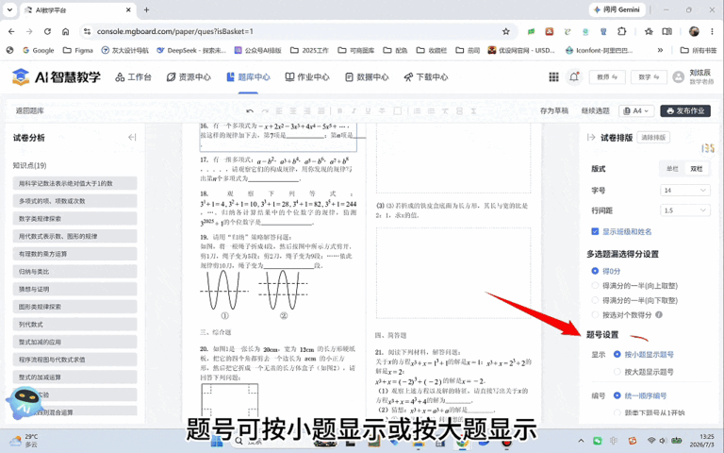The width and height of the screenshot is (724, 453).
Task: Click the sigma formula icon in the toolbar
Action: coord(473,111)
